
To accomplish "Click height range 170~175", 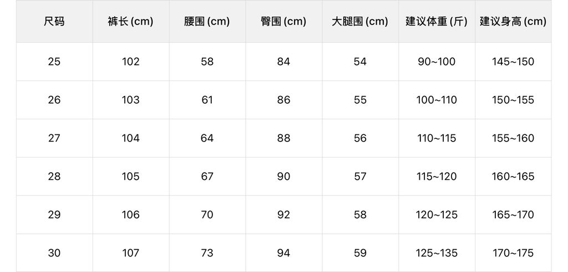I will pos(513,253).
